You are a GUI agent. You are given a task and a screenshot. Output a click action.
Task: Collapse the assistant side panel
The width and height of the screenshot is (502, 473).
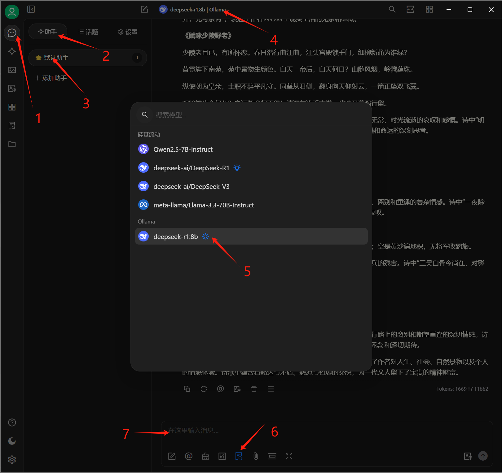coord(31,9)
